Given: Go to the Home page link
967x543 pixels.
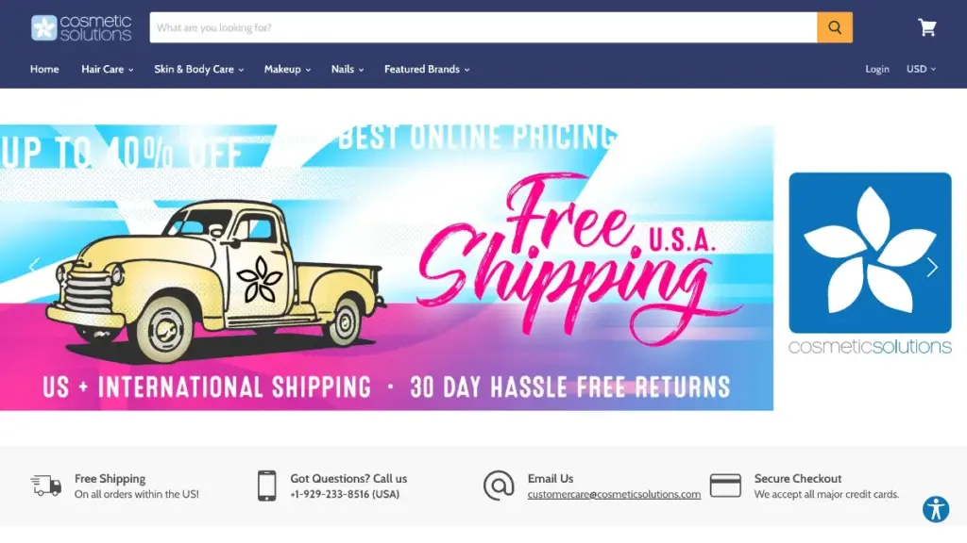Looking at the screenshot, I should [44, 70].
